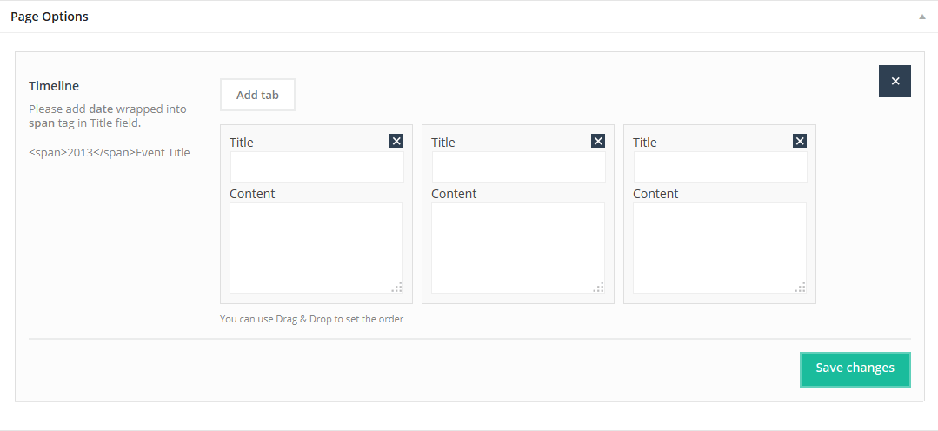The image size is (938, 431).
Task: Click second Content textarea resize grip
Action: click(599, 288)
